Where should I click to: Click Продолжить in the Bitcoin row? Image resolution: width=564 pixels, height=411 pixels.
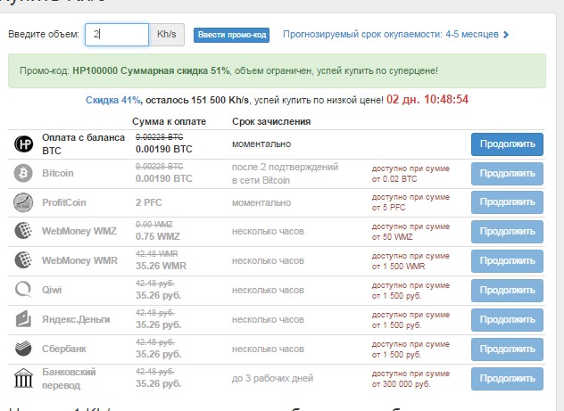tap(507, 174)
